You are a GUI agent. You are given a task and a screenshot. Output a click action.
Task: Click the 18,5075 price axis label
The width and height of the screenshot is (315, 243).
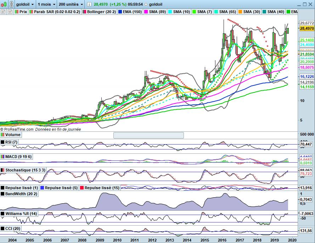coord(307,67)
